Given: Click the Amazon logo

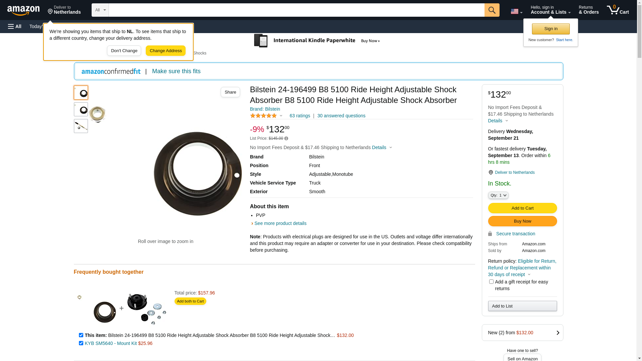Looking at the screenshot, I should click(x=23, y=10).
